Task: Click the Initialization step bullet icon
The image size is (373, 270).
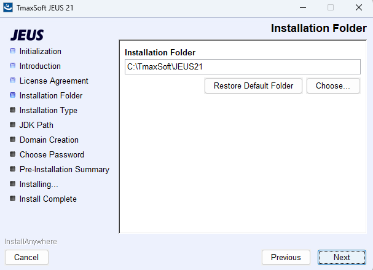Action: (13, 51)
